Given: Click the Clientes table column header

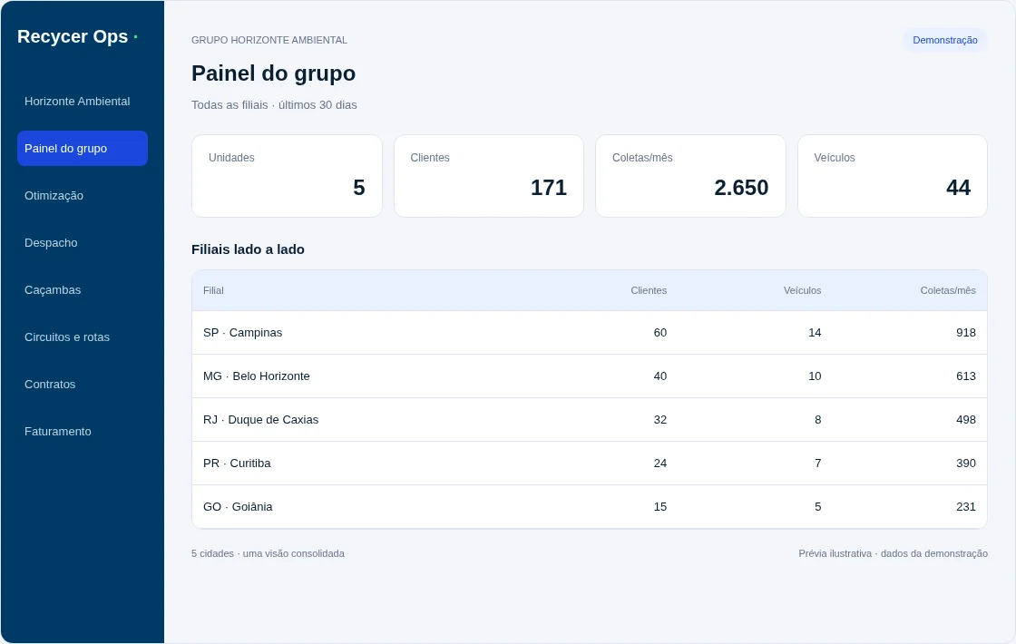Looking at the screenshot, I should [649, 291].
